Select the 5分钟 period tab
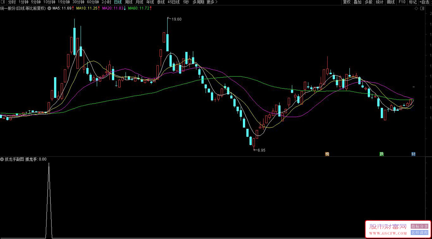Screen dimensions: 432x239 coord(36,2)
